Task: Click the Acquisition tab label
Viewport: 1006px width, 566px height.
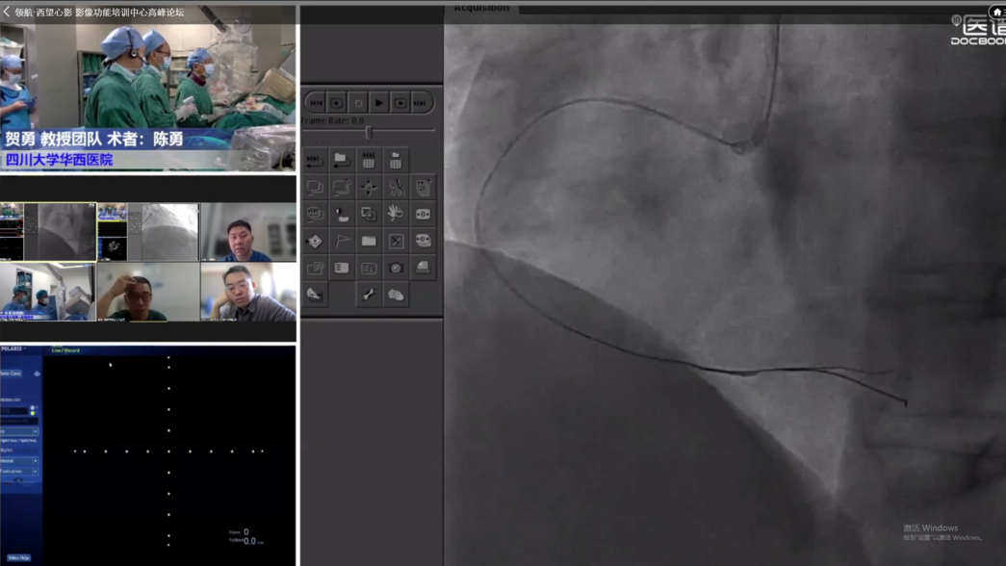Action: (481, 8)
